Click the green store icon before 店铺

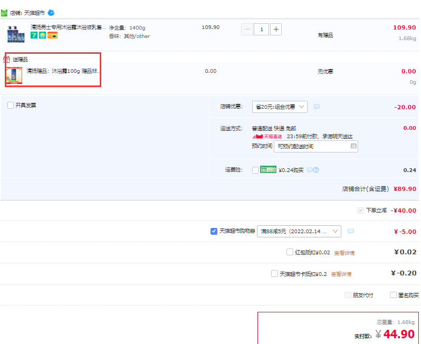pyautogui.click(x=4, y=13)
